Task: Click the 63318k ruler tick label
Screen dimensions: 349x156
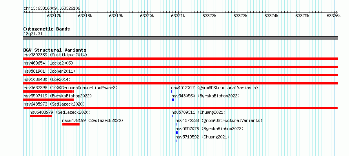Action: (85, 16)
